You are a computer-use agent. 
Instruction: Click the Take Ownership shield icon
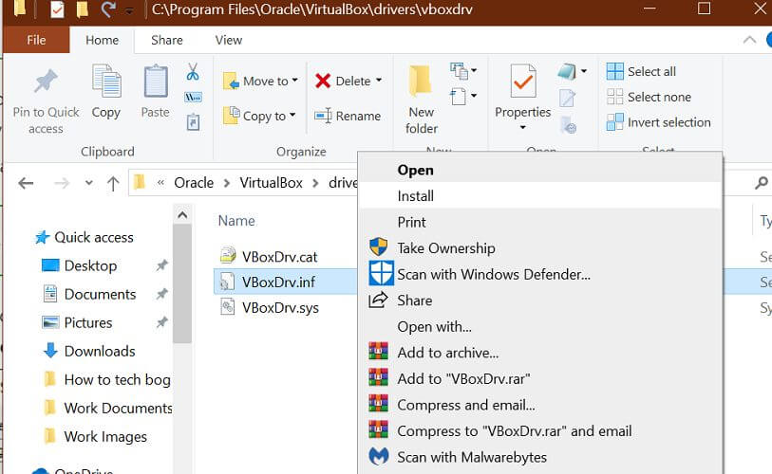click(x=379, y=246)
